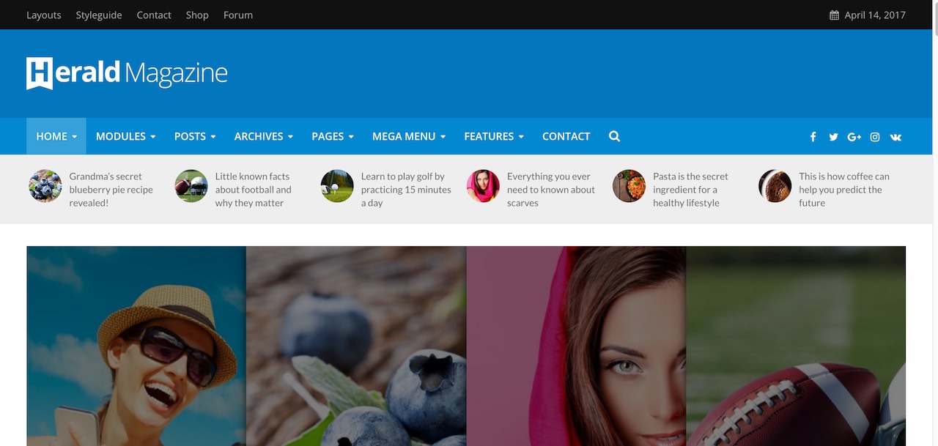Open the football featured image

796,346
